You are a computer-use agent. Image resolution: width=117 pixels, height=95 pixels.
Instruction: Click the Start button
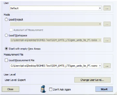coord(104,89)
